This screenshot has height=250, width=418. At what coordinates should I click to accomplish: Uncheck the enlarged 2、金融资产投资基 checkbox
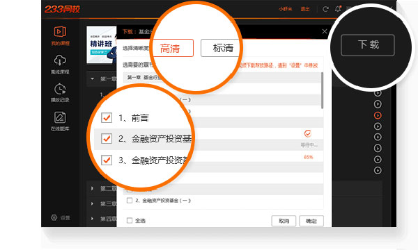tap(107, 138)
